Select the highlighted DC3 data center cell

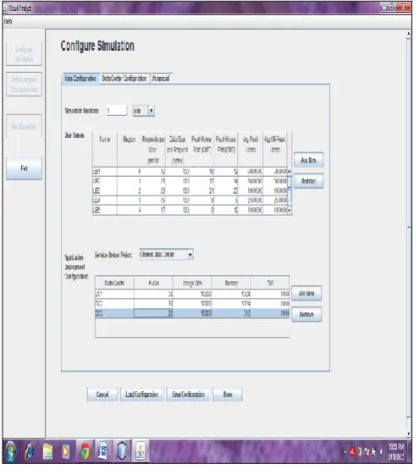point(114,313)
